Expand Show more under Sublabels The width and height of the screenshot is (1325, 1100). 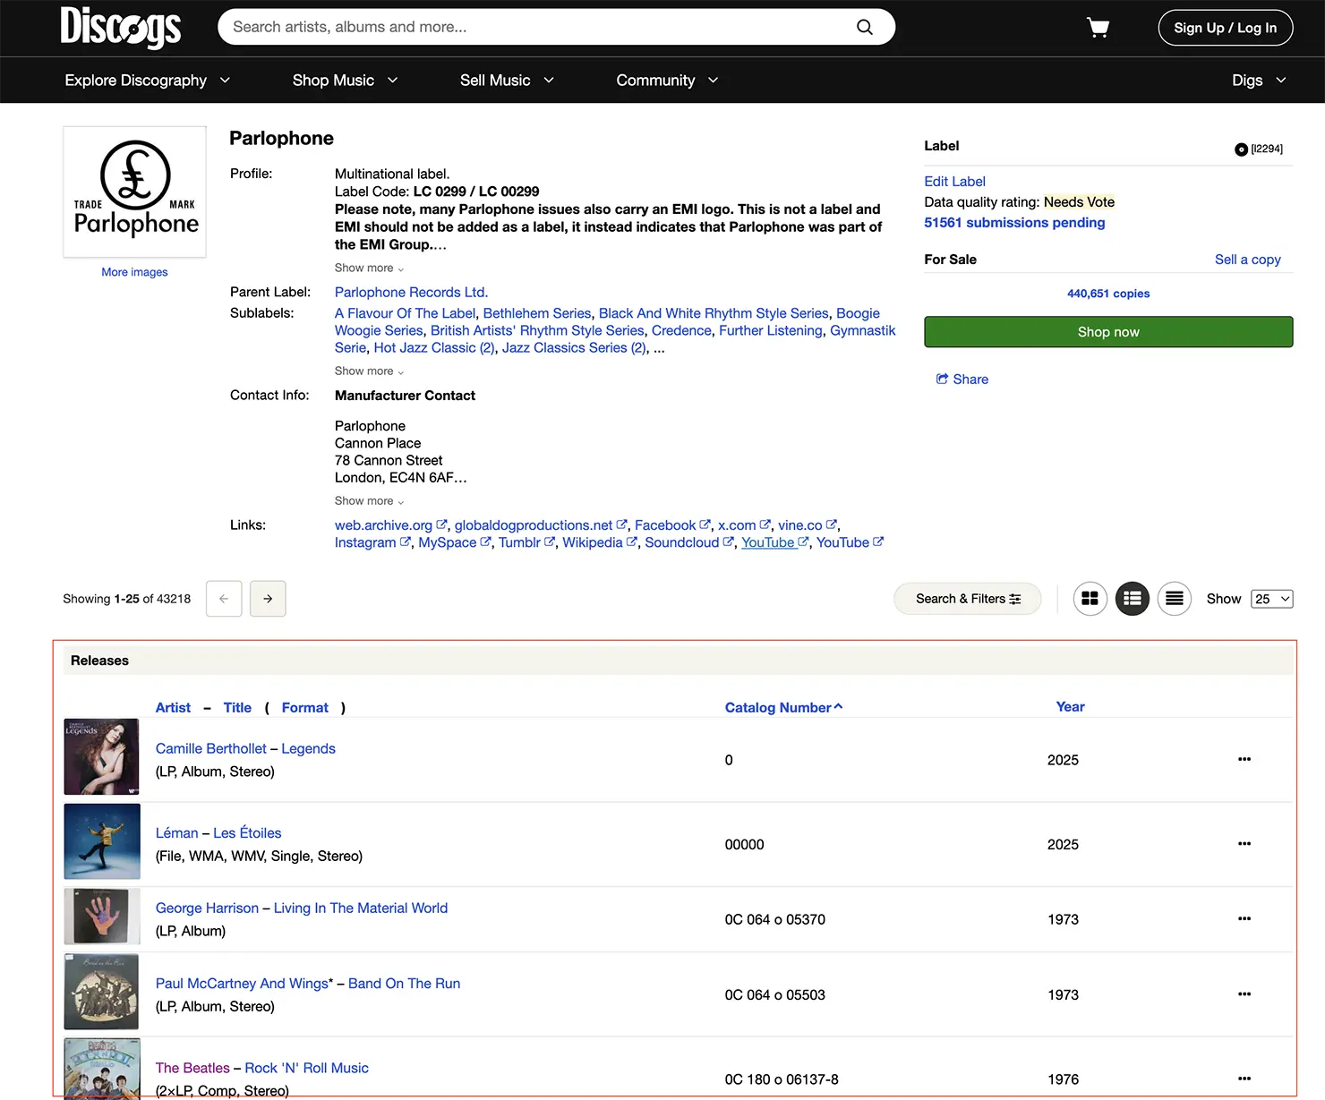point(369,371)
